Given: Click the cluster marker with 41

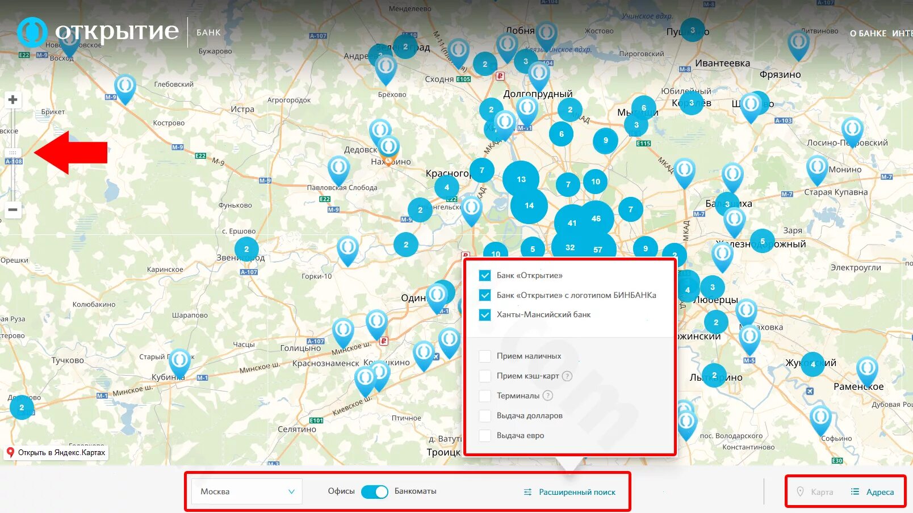Looking at the screenshot, I should [572, 223].
